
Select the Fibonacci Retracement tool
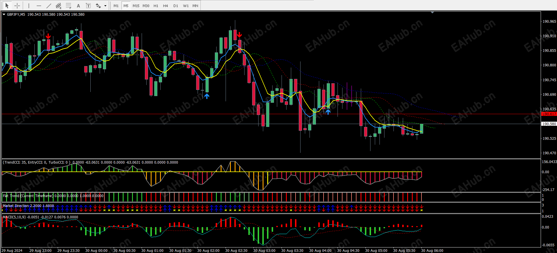[68, 6]
